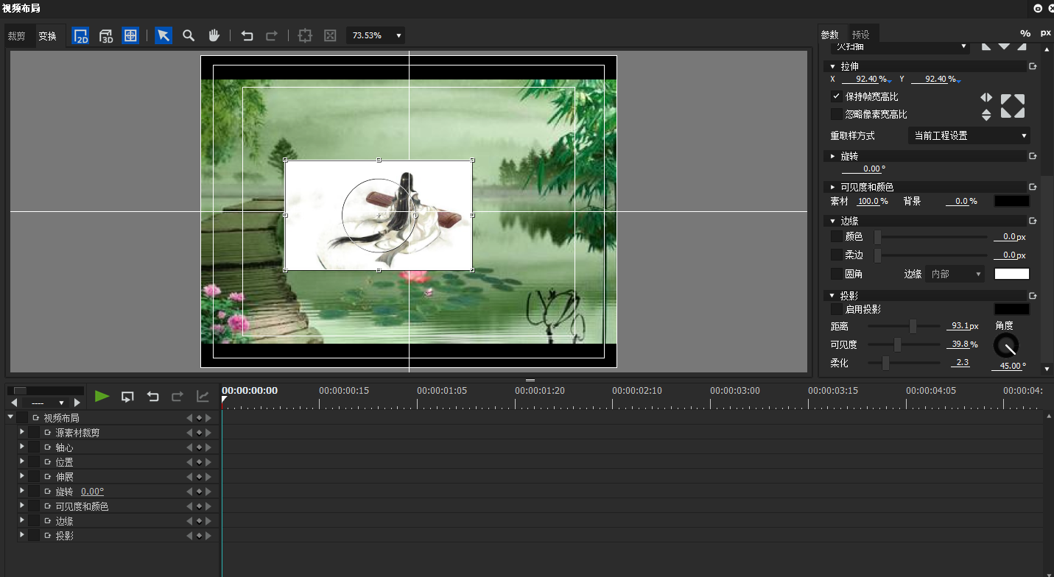The height and width of the screenshot is (577, 1054).
Task: Undo with the top toolbar arrow
Action: 247,35
